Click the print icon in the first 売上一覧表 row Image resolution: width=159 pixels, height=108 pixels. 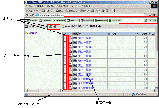[x=70, y=38]
